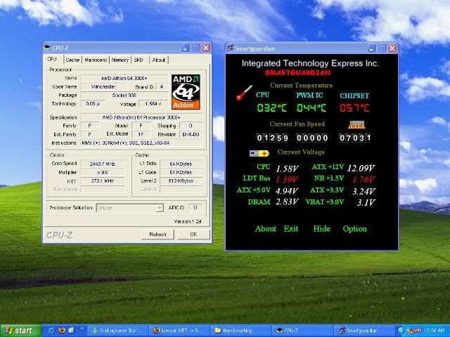Screen dimensions: 450x337
Task: Click Option in Smartguardian
Action: [x=354, y=229]
